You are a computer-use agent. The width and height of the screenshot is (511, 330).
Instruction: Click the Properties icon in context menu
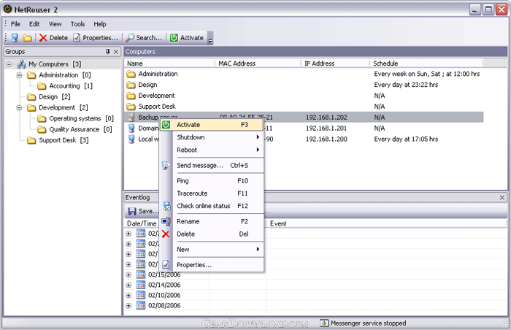coord(166,265)
